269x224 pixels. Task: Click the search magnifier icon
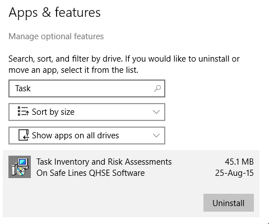(157, 88)
